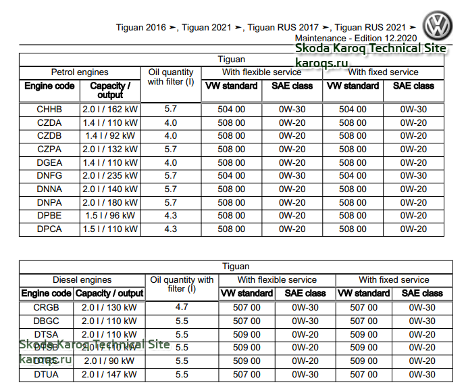Click the '1.4 l / 110 kW' cell in CZDA row

110,122
